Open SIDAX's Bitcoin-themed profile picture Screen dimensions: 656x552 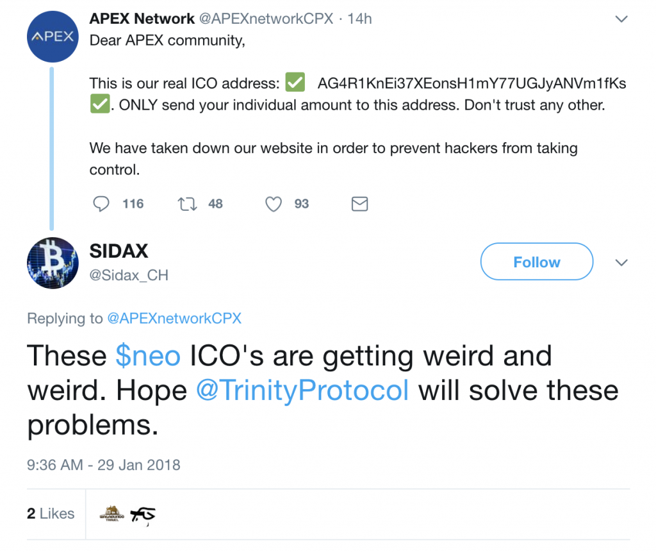53,262
